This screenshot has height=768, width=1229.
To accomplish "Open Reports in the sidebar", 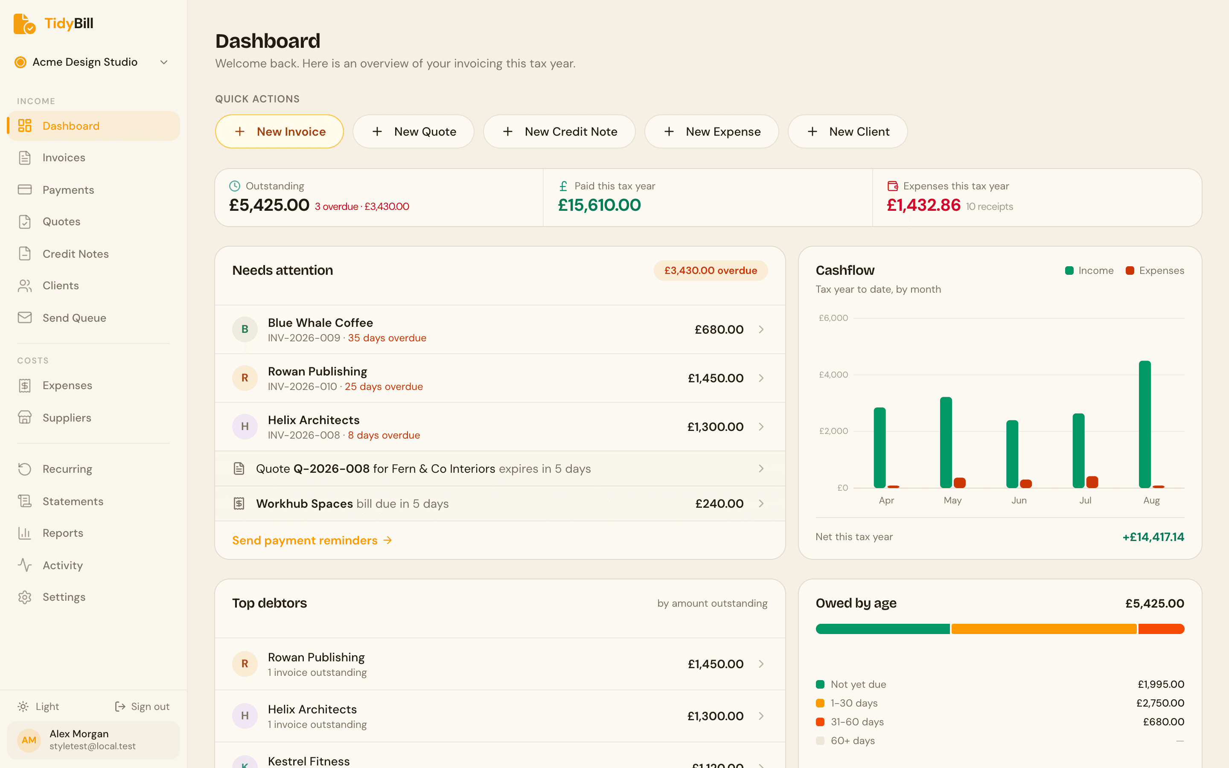I will pos(93,533).
